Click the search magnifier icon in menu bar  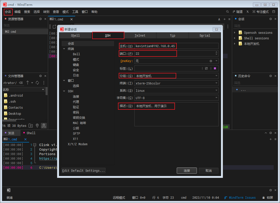pos(227,12)
